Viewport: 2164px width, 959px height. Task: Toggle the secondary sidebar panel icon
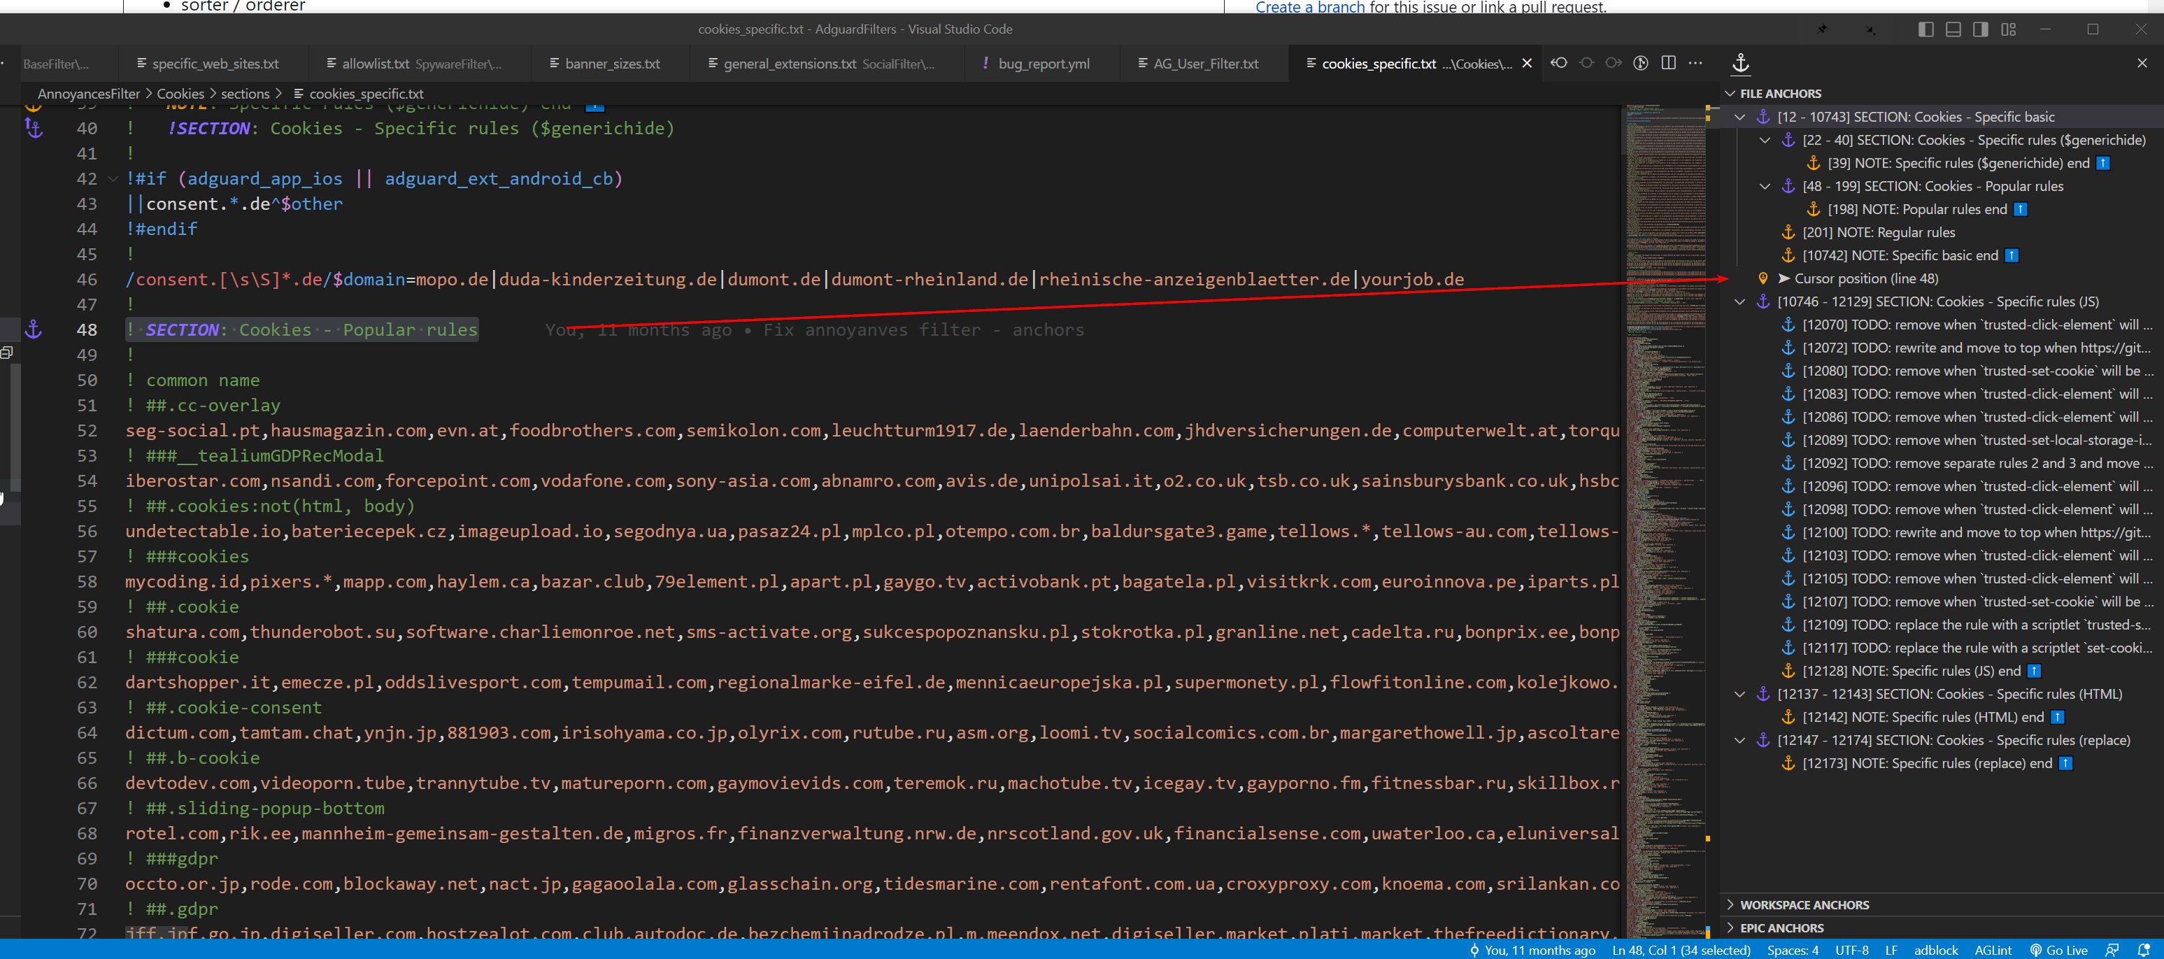[1979, 29]
